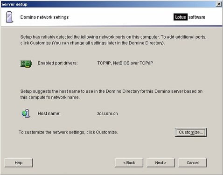
Task: Click the 'Setup suggests the host name' paragraph
Action: (x=111, y=94)
